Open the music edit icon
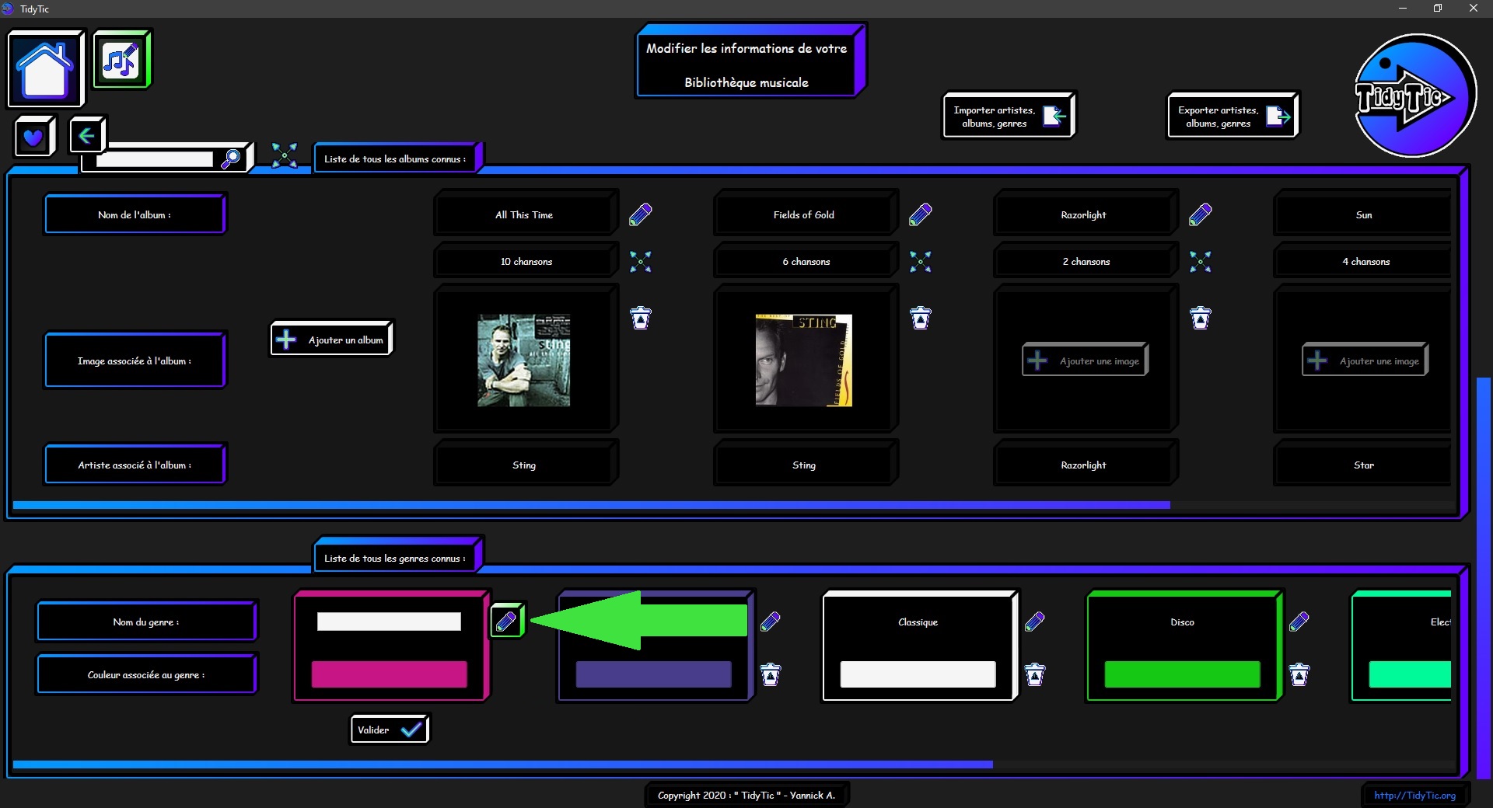Viewport: 1493px width, 808px height. [x=121, y=60]
